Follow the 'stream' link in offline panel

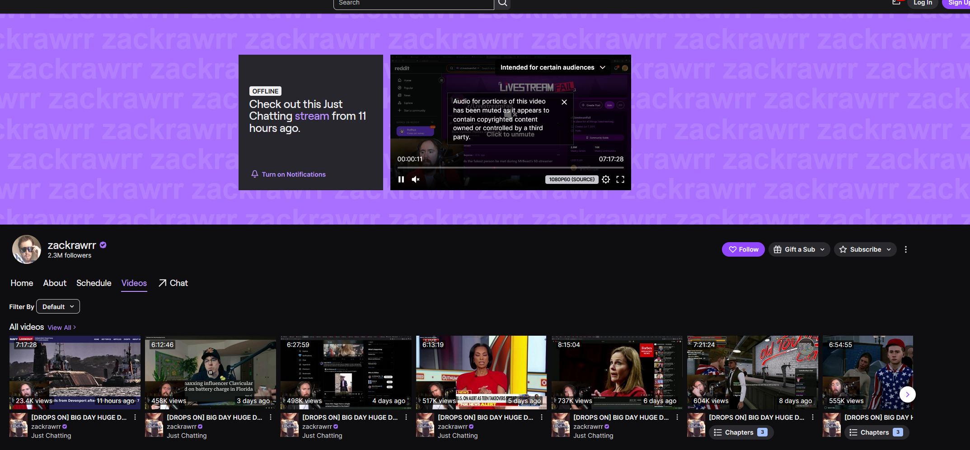click(x=312, y=116)
